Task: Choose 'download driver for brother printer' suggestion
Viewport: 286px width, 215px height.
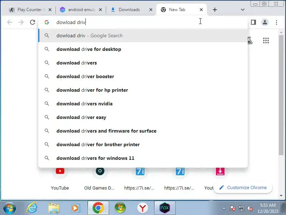Action: pyautogui.click(x=143, y=145)
